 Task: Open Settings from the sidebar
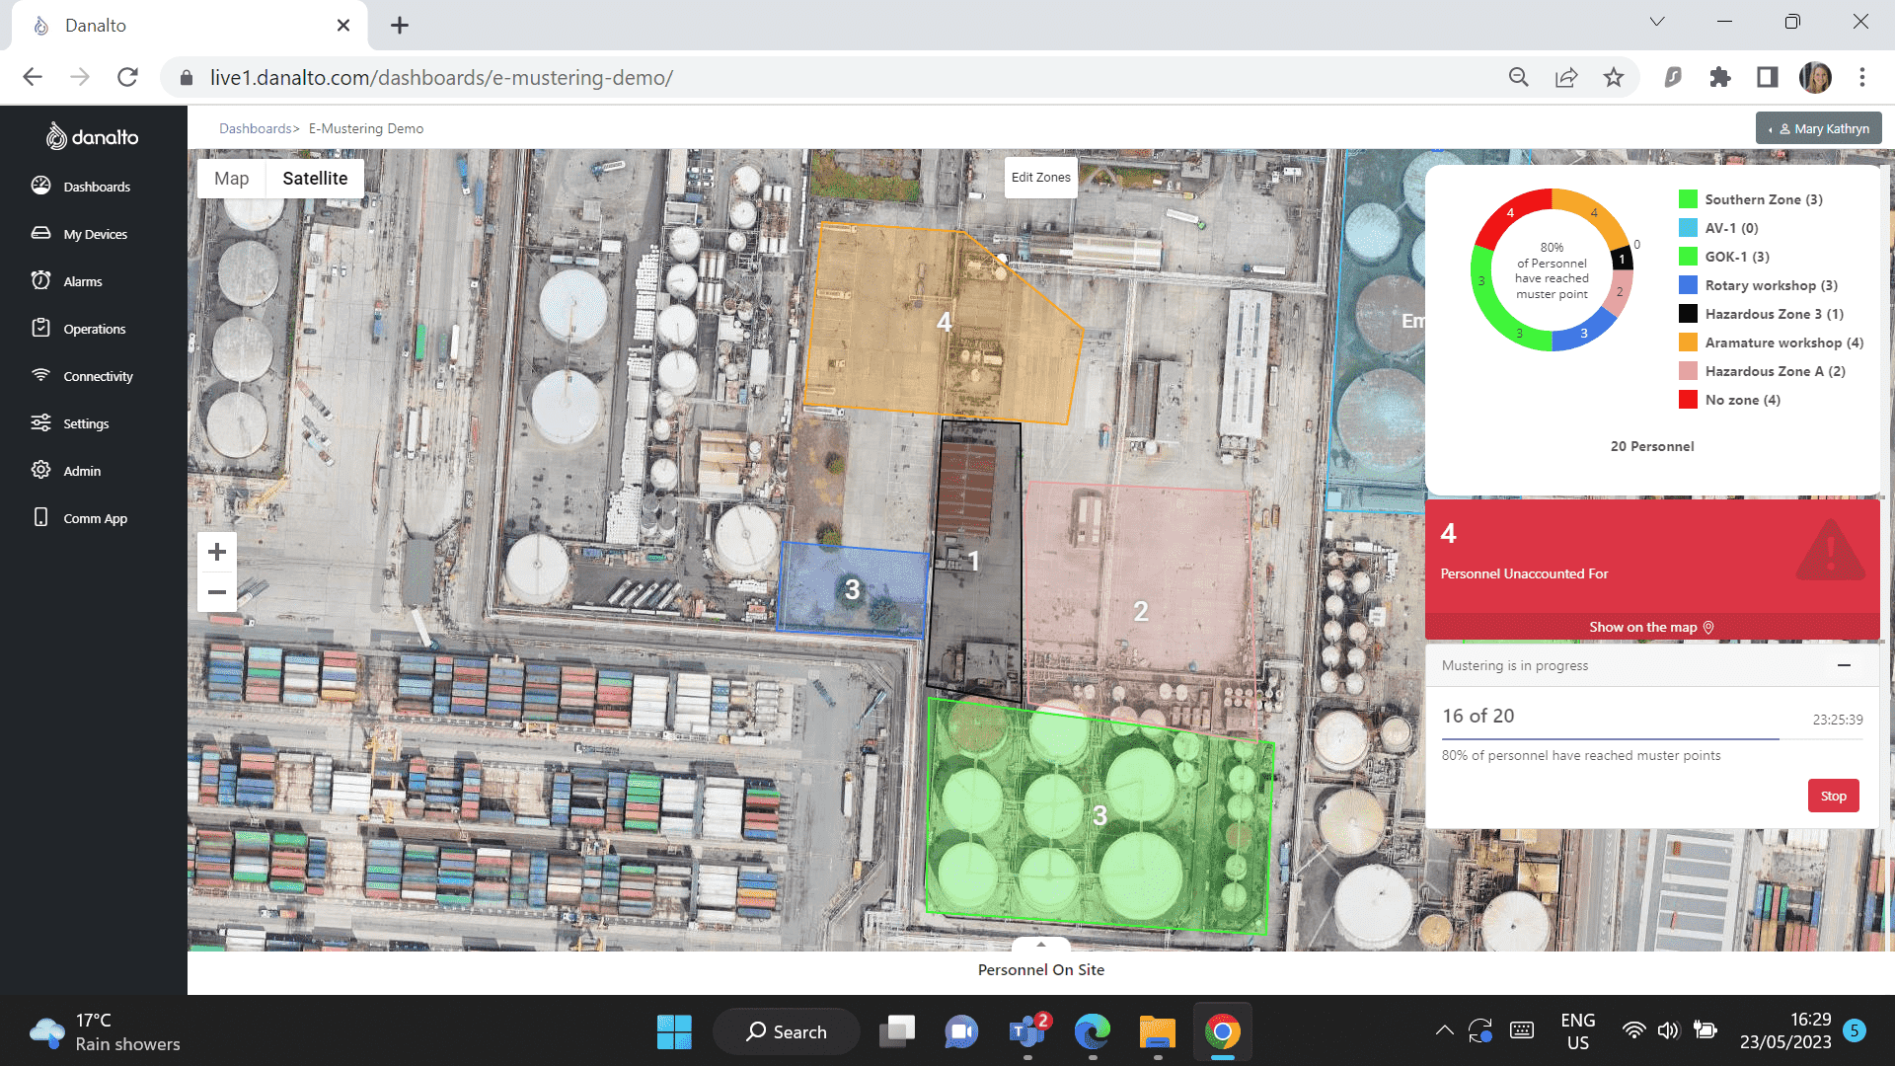(70, 423)
